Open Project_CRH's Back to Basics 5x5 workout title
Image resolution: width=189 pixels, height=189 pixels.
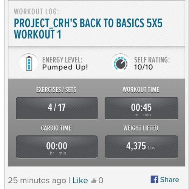click(88, 29)
